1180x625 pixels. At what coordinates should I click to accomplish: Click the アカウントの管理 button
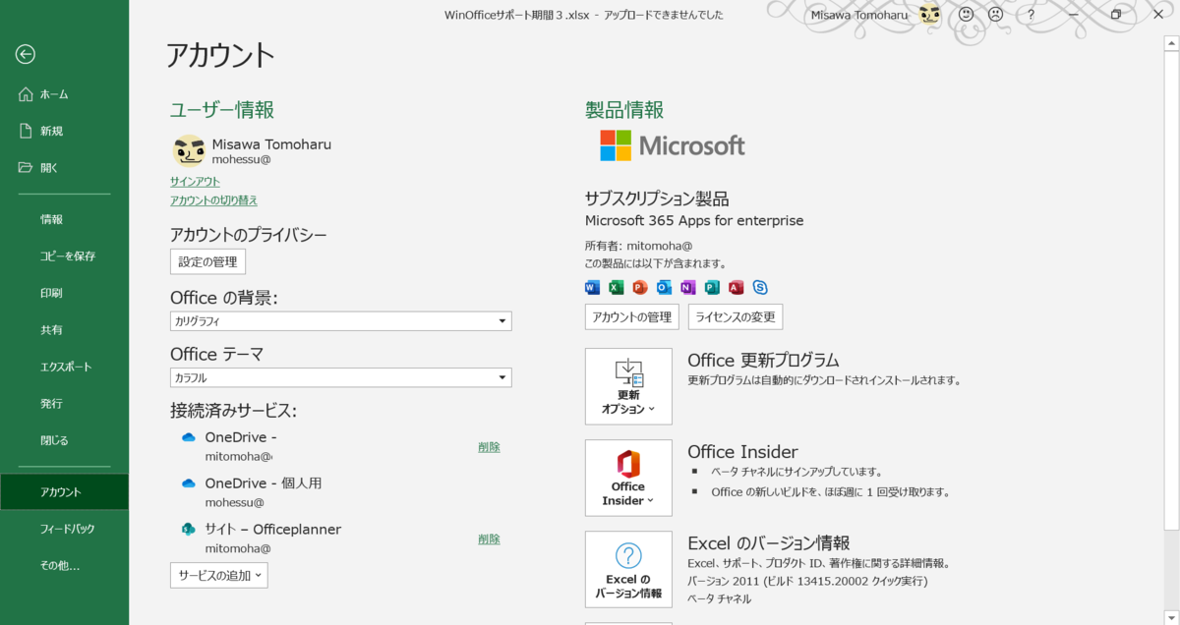pyautogui.click(x=632, y=316)
